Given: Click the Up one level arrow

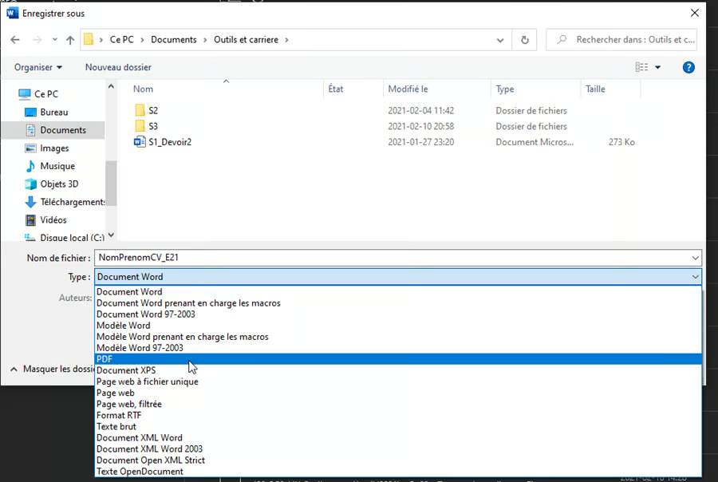Looking at the screenshot, I should click(70, 40).
